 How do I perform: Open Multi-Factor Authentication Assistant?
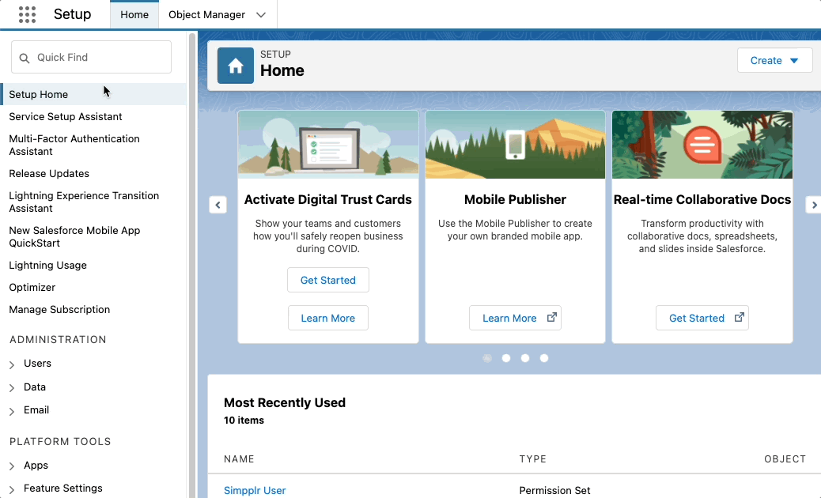coord(74,145)
